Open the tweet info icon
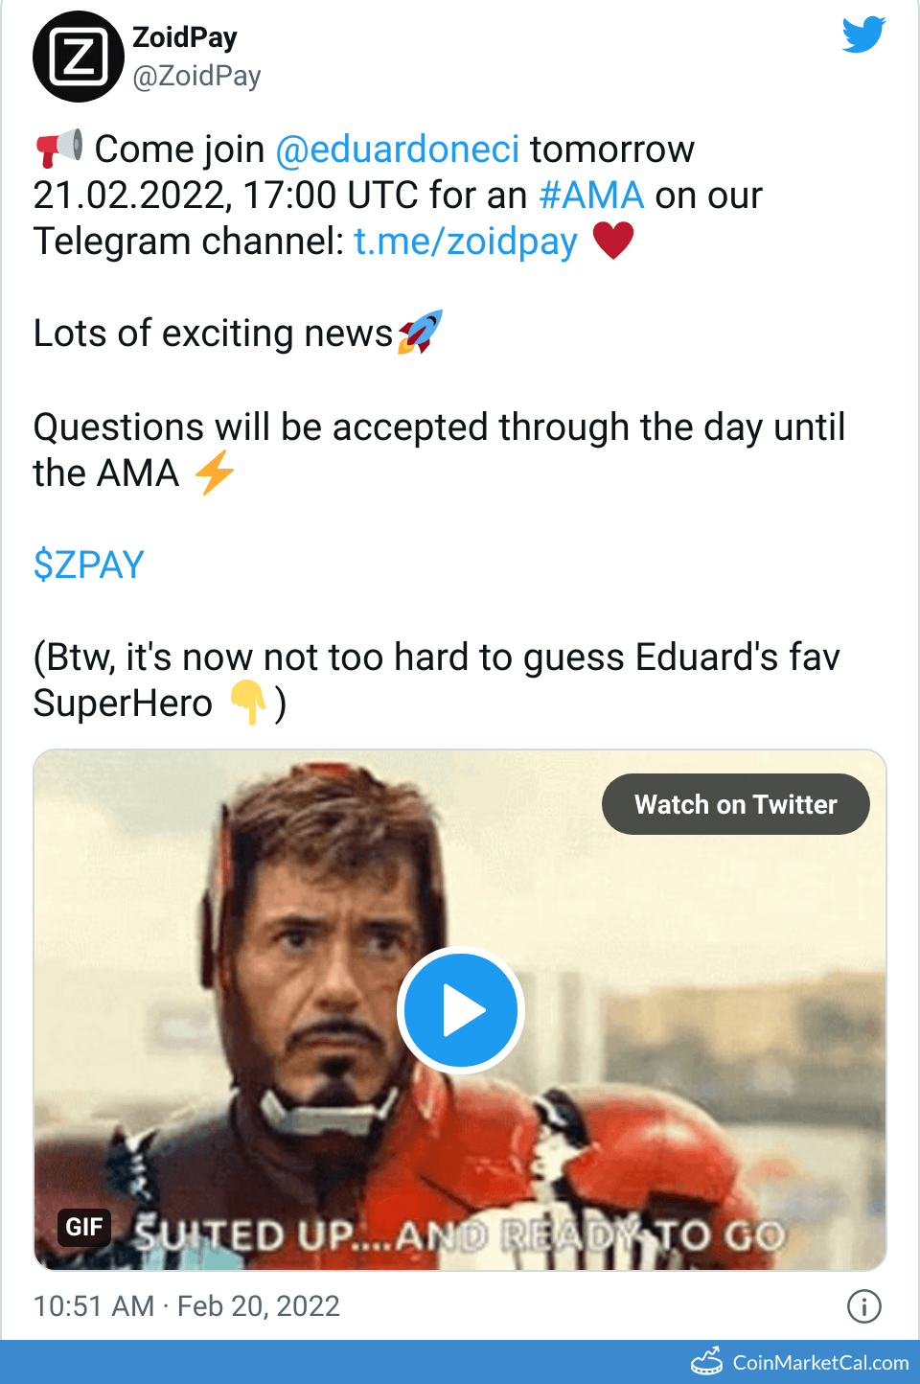The image size is (920, 1384). [x=863, y=1306]
